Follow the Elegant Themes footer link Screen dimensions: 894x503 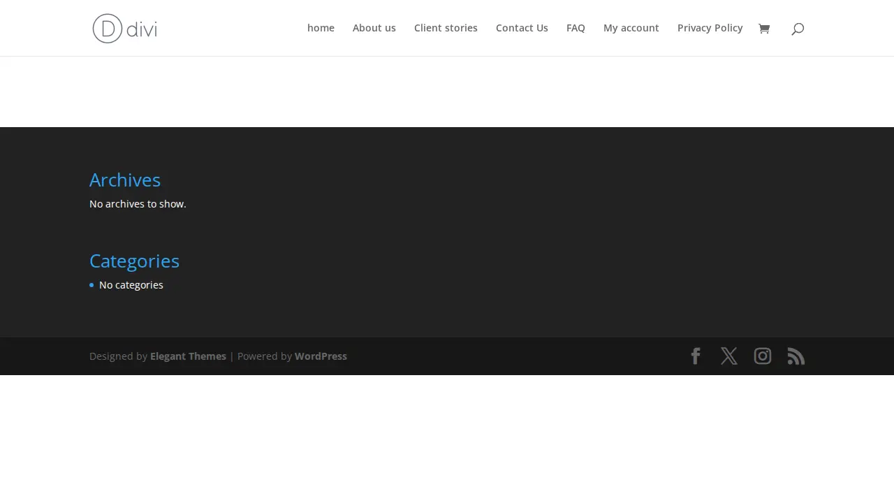(188, 356)
